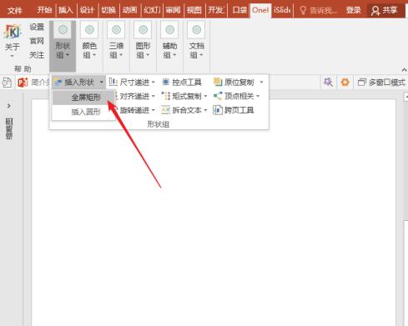Click the 设置 settings button

[x=37, y=28]
